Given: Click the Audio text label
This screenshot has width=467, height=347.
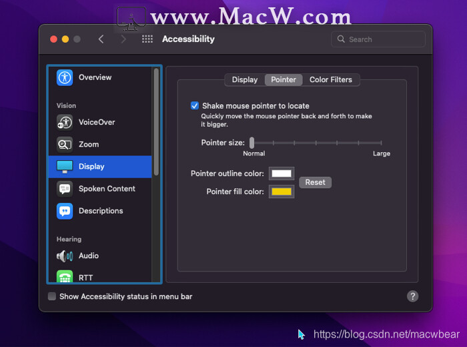Looking at the screenshot, I should pos(89,256).
